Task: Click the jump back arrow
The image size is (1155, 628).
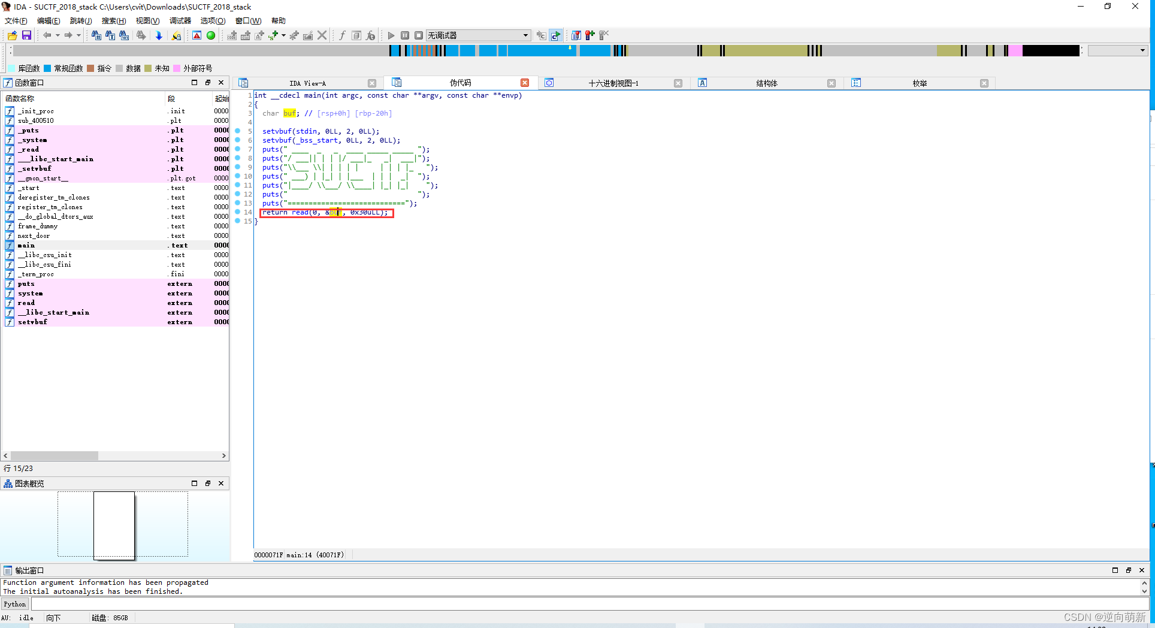Action: coord(47,35)
